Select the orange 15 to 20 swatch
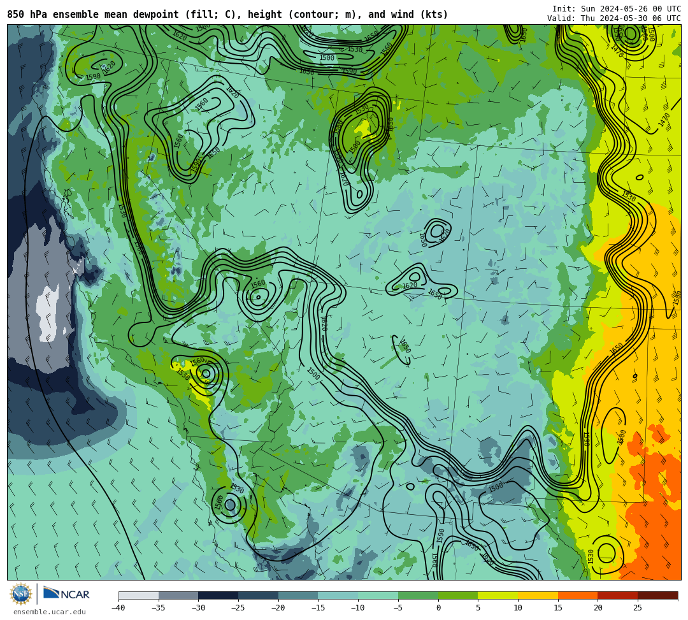The height and width of the screenshot is (620, 688). click(x=578, y=595)
